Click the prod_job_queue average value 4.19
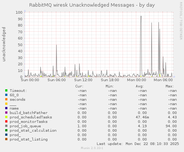This screenshot has width=184, height=152. click(142, 126)
